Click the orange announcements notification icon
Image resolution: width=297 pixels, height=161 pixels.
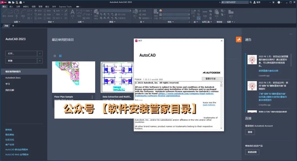[x=239, y=39]
